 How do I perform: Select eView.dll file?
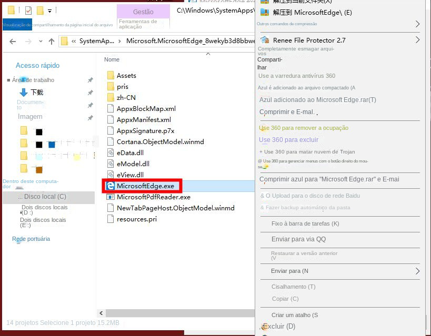point(125,175)
